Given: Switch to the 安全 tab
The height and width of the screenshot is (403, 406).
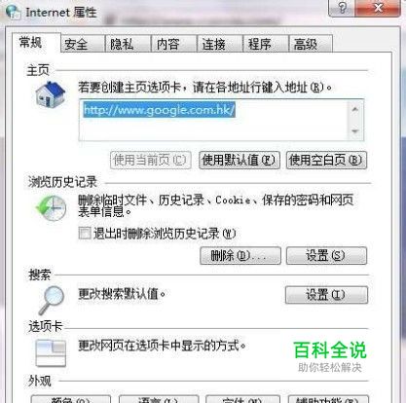Looking at the screenshot, I should [x=76, y=44].
